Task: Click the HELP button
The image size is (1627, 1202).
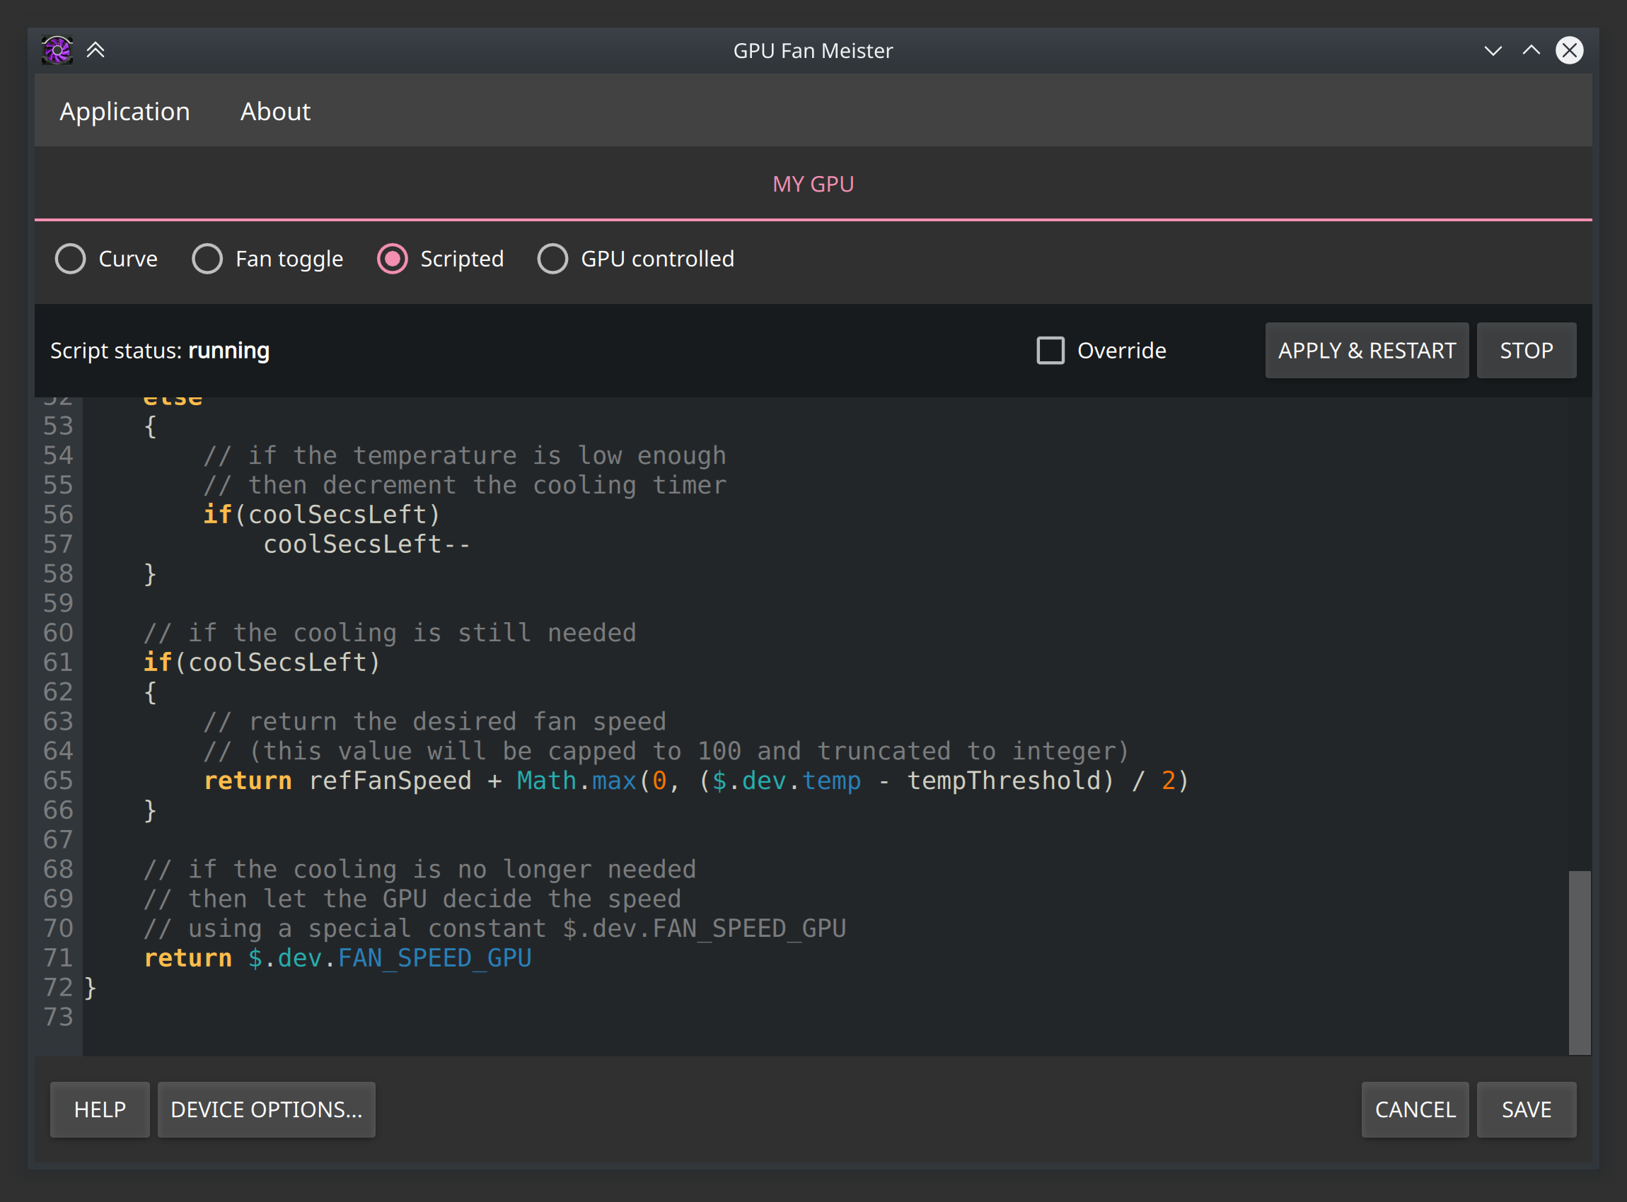Action: [x=100, y=1109]
